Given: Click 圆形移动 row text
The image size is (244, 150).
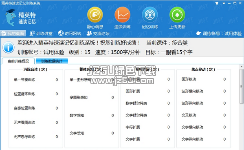Looking at the screenshot, I should coord(189,79).
